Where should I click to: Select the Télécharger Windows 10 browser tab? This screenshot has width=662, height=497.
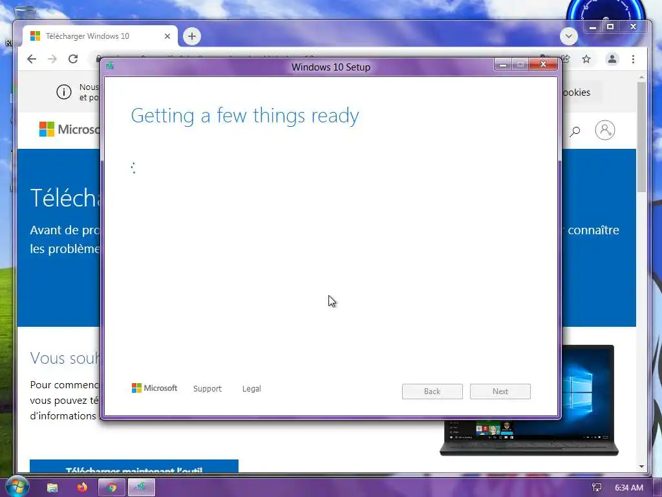100,36
